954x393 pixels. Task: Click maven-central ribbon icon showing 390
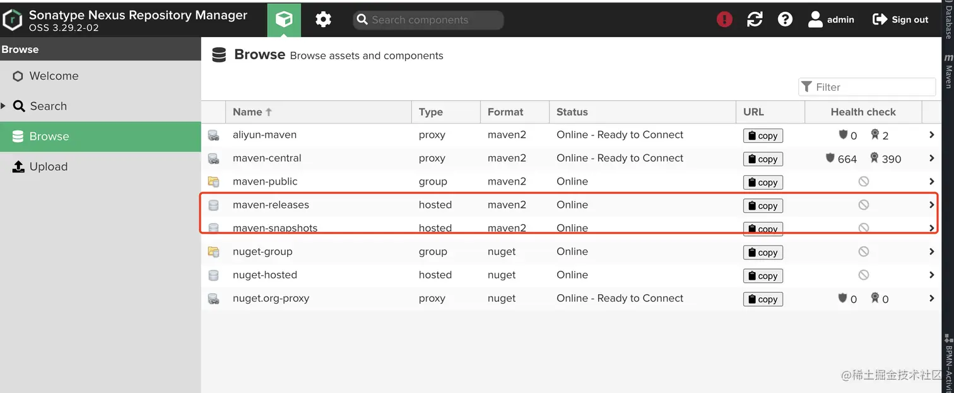[x=874, y=157]
